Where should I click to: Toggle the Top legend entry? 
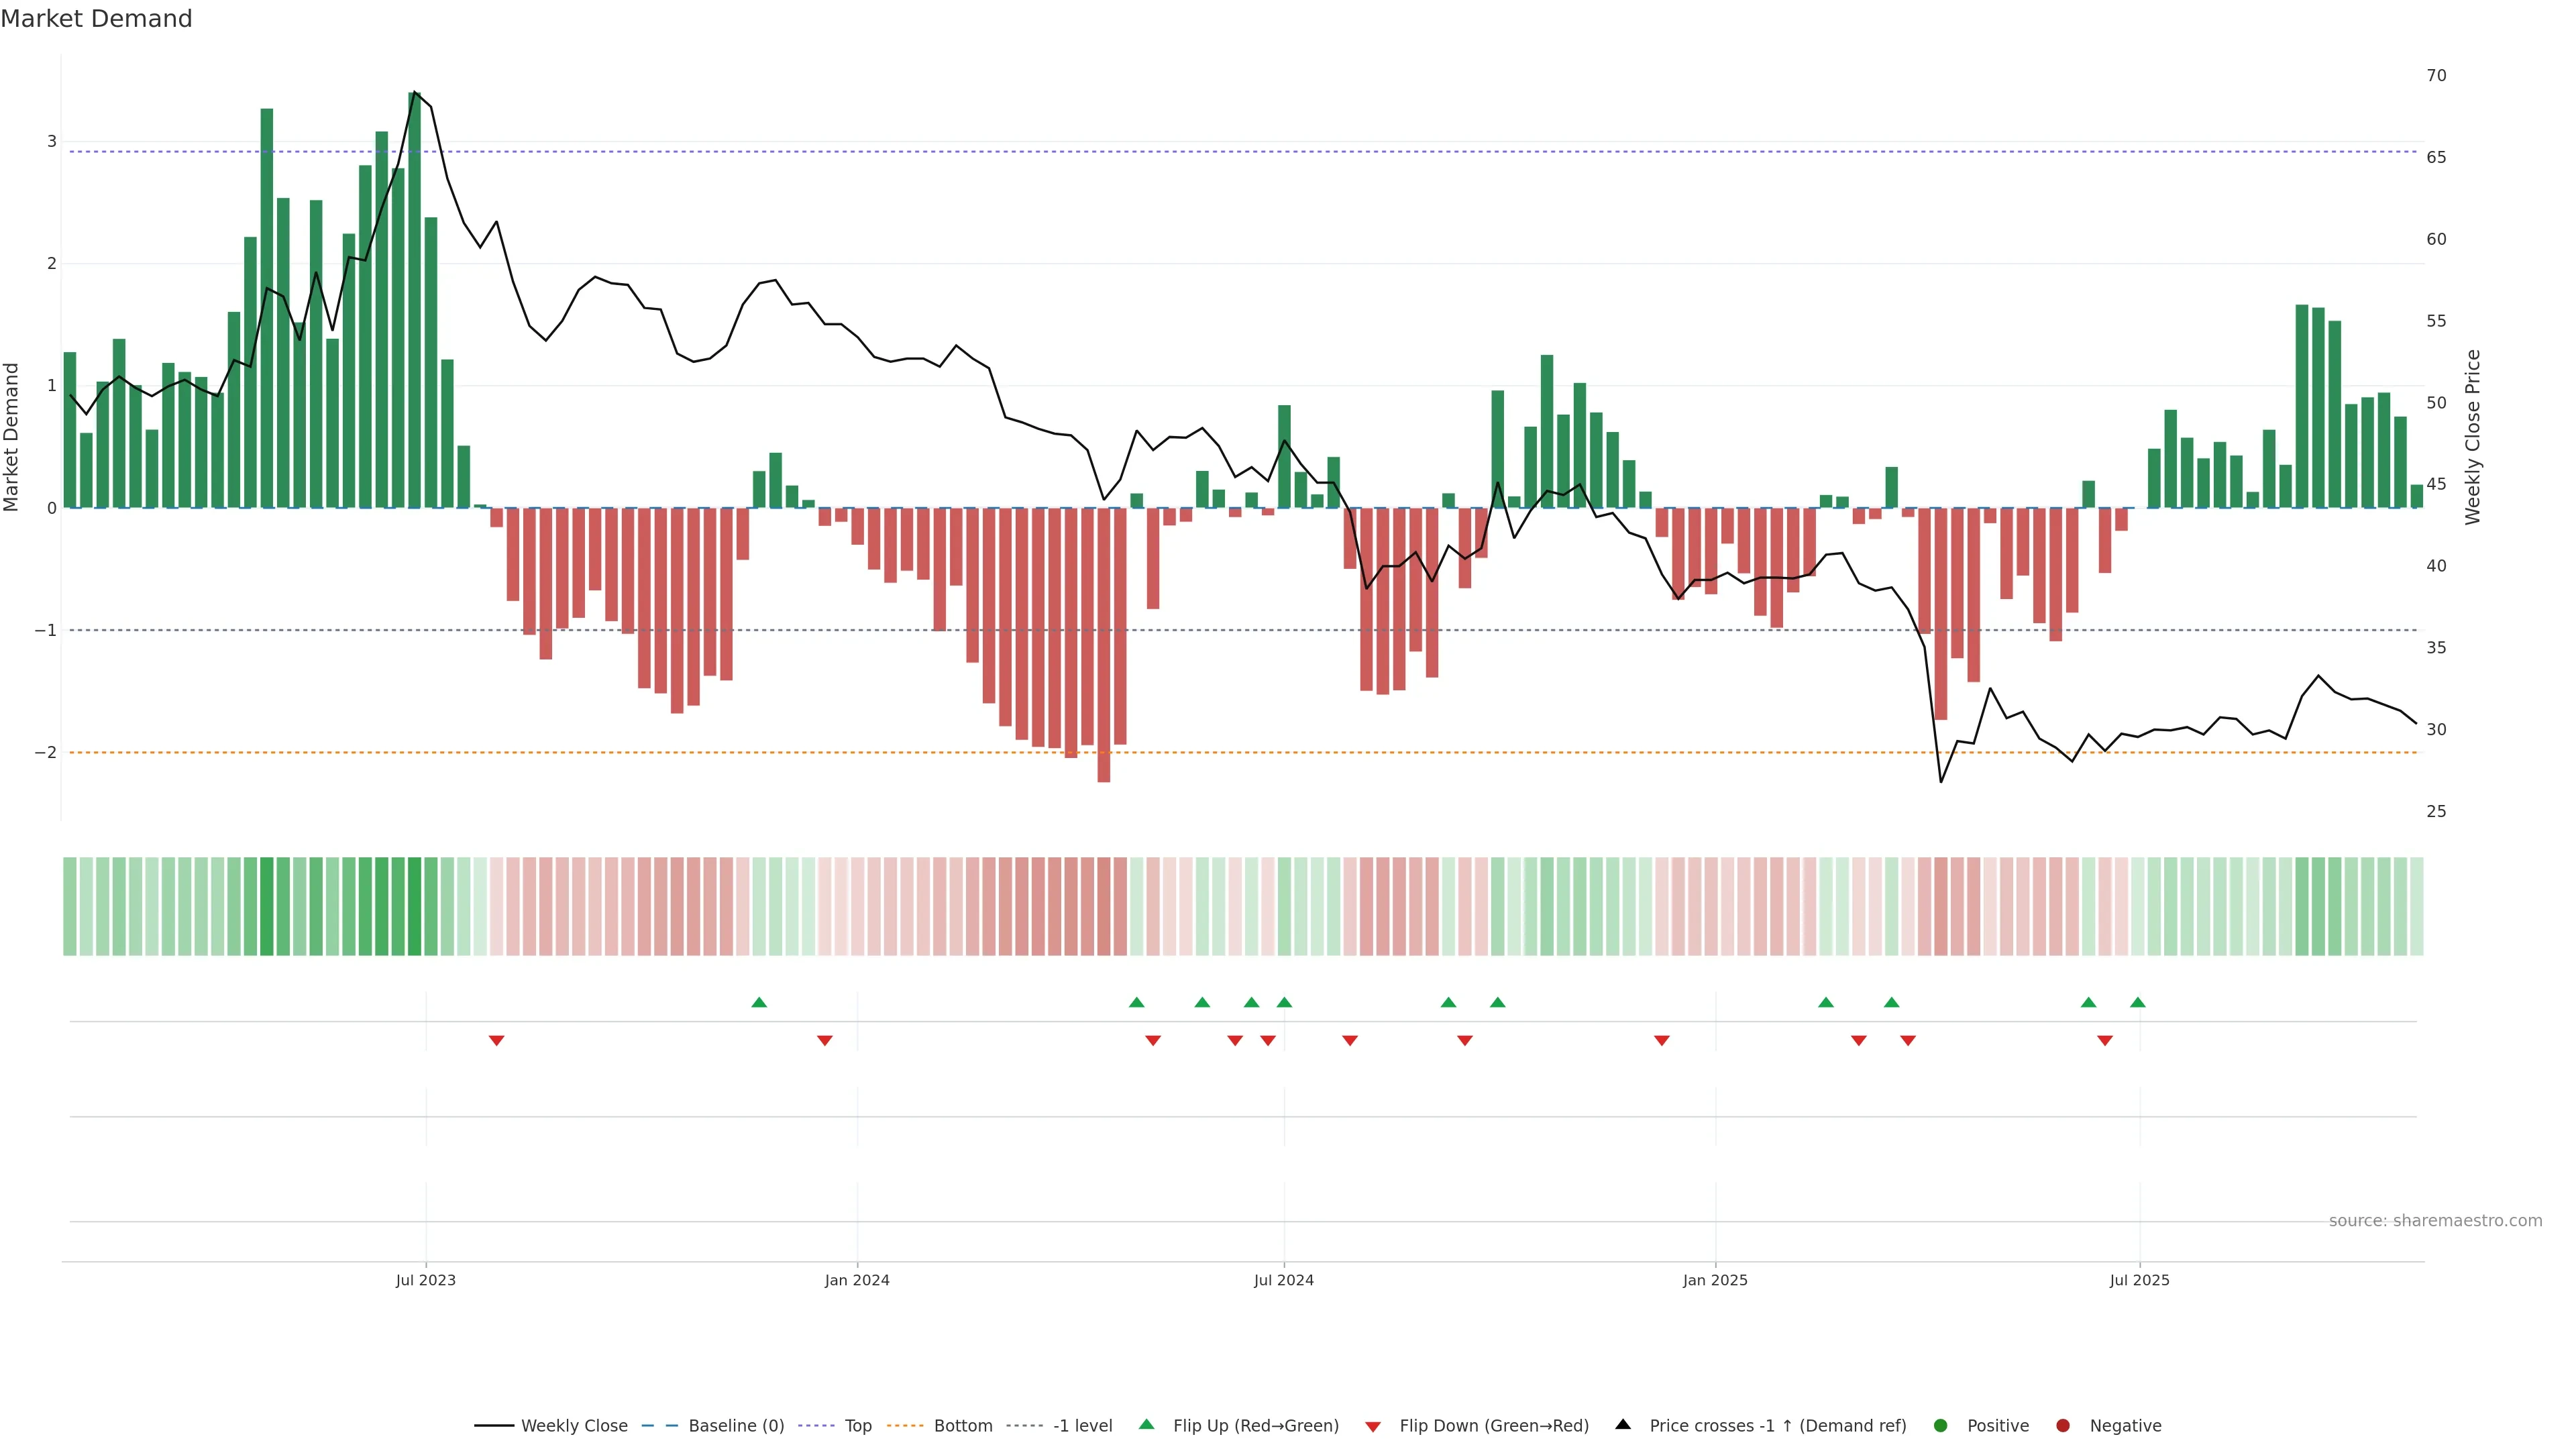[857, 1426]
